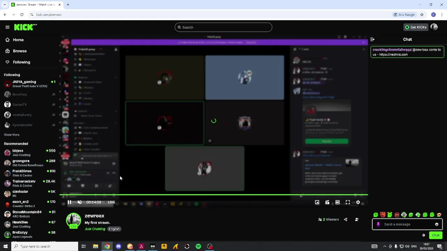Open ilyaselmaliki channel
The width and height of the screenshot is (447, 251).
coord(30,125)
